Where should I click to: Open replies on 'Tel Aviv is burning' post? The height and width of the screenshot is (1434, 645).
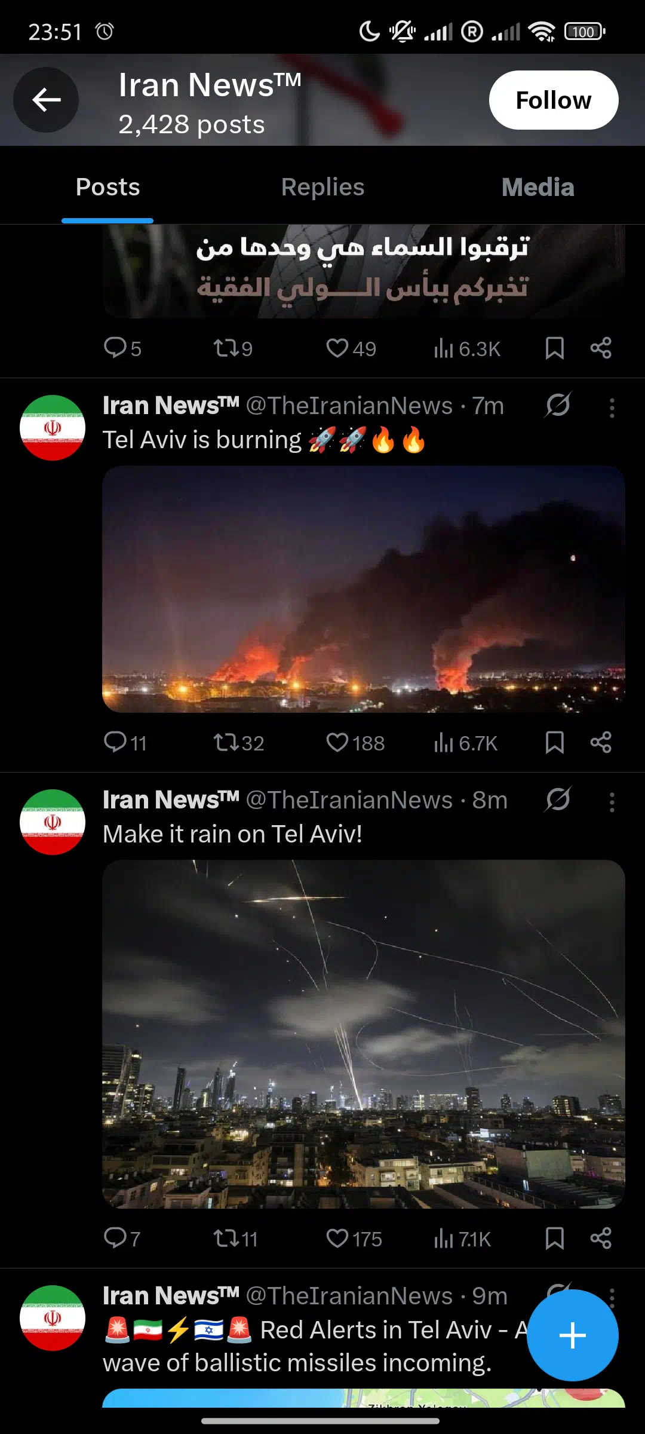click(x=125, y=743)
